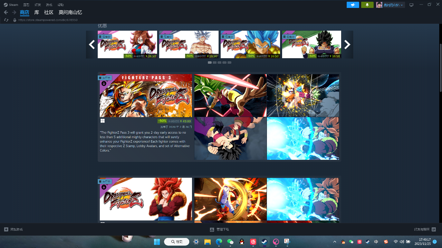The height and width of the screenshot is (248, 442).
Task: Switch to the 社区 community tab
Action: (x=49, y=12)
